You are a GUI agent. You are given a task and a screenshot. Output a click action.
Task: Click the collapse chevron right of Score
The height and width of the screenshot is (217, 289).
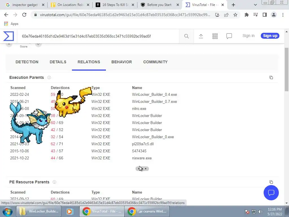(x=38, y=44)
